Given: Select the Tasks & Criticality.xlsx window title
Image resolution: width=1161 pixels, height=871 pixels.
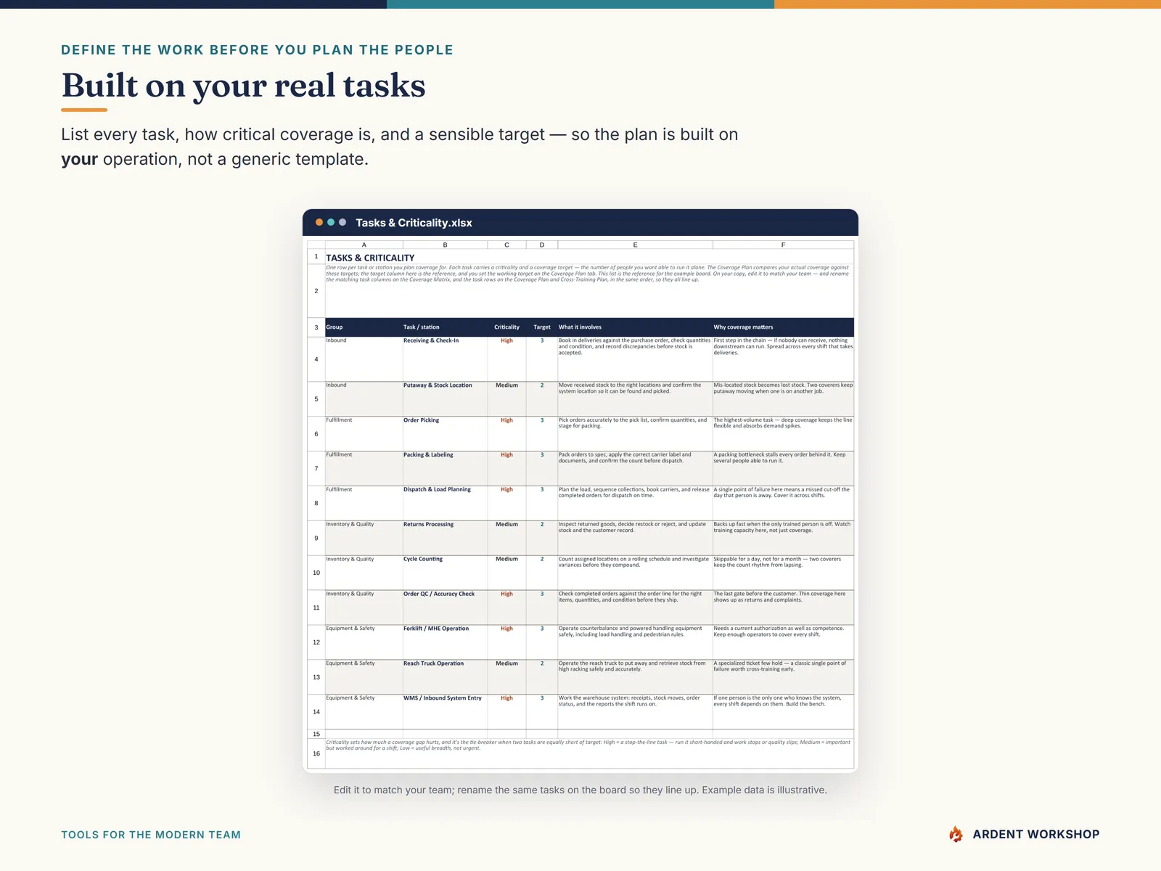Looking at the screenshot, I should [x=414, y=223].
